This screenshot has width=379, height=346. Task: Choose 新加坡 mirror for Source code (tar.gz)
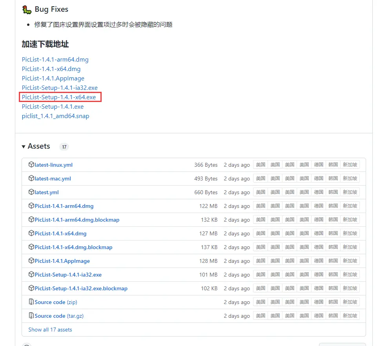(x=350, y=315)
